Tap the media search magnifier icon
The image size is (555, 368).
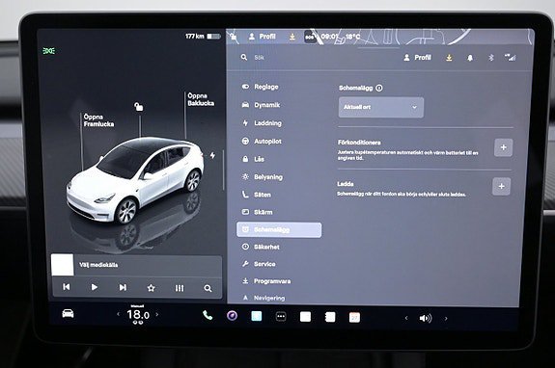[x=208, y=289]
